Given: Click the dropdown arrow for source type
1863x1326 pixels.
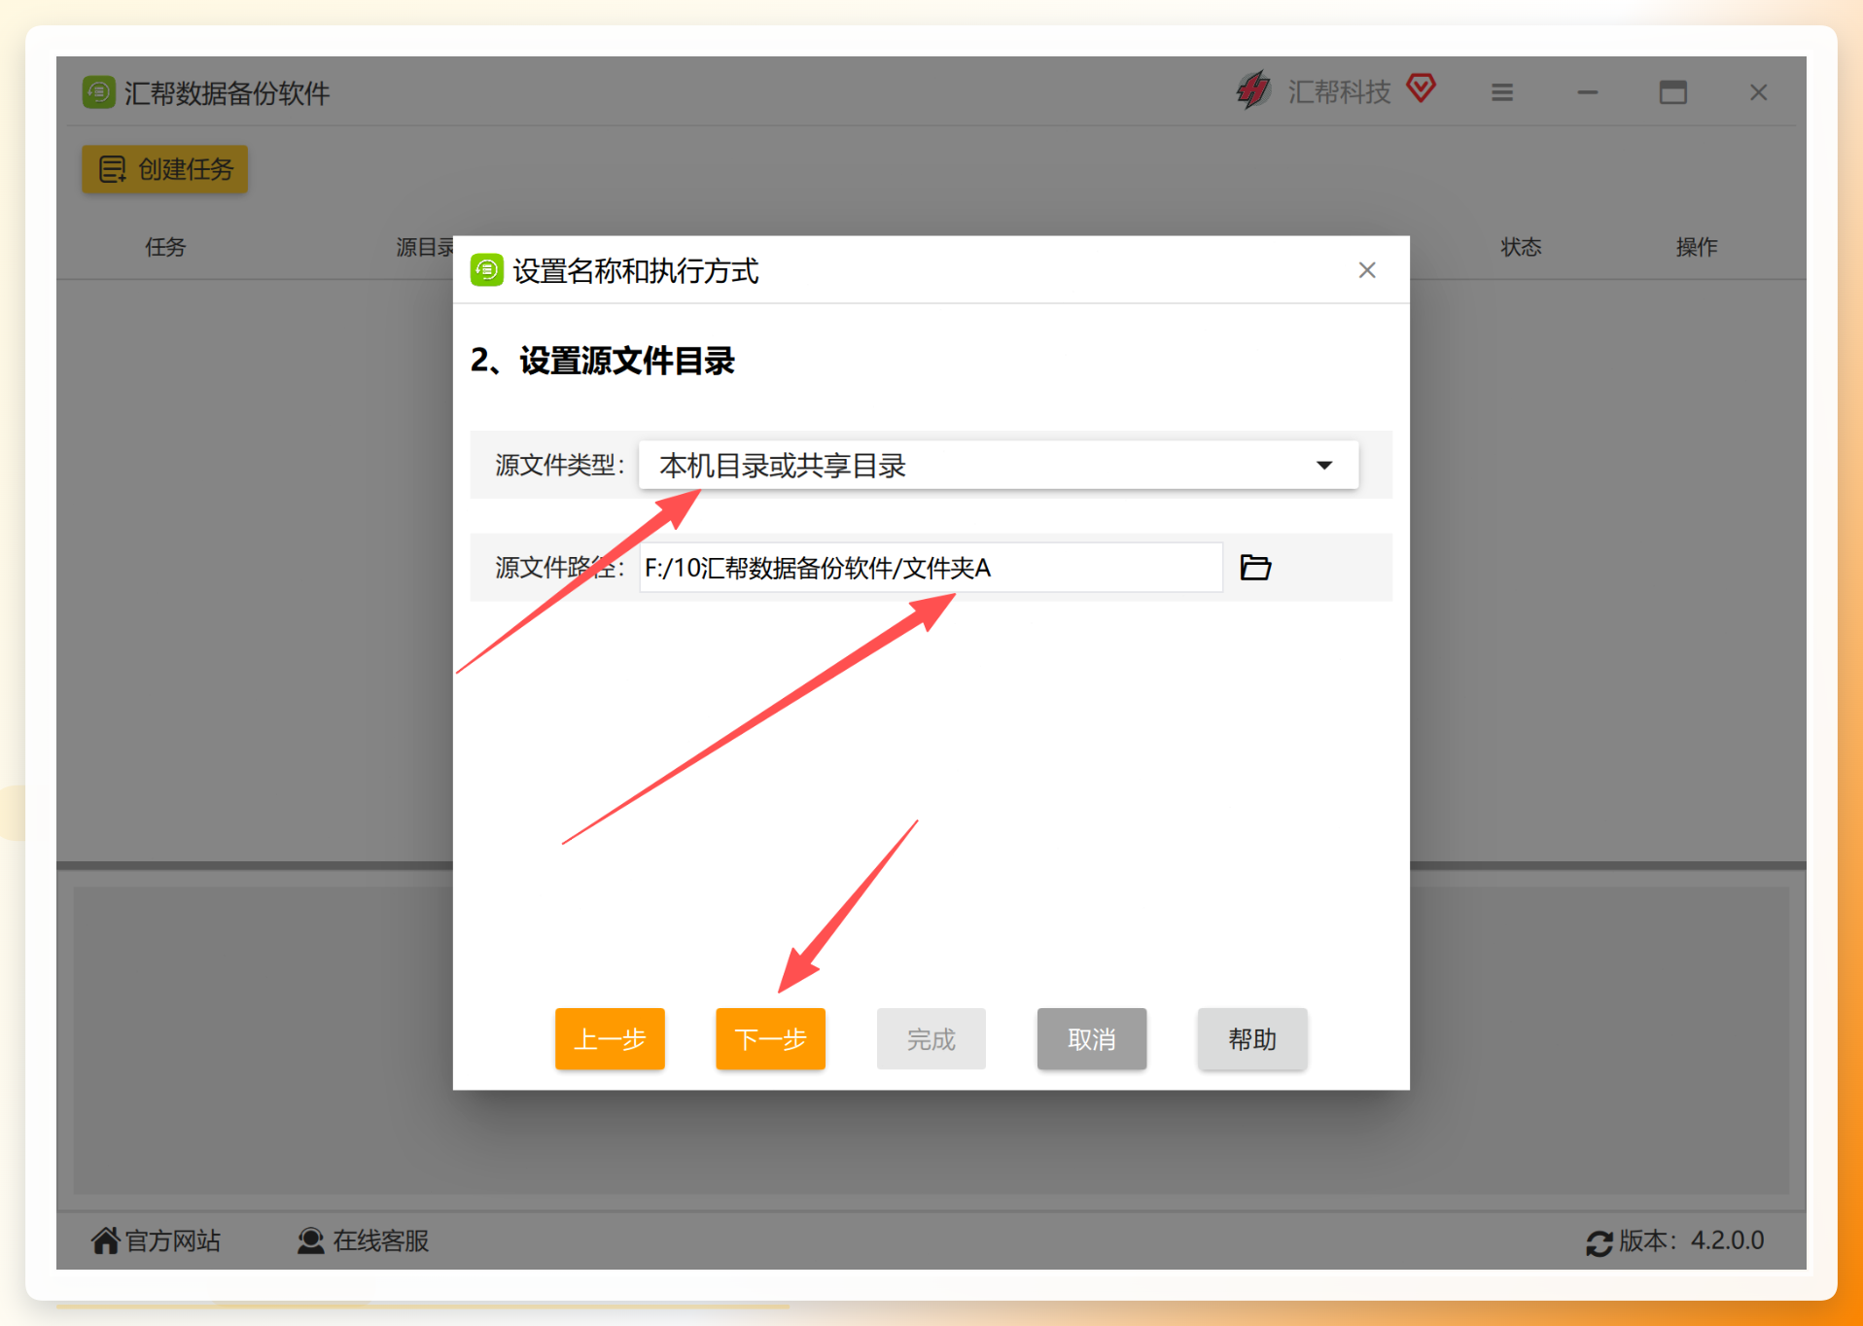Looking at the screenshot, I should pos(1324,466).
